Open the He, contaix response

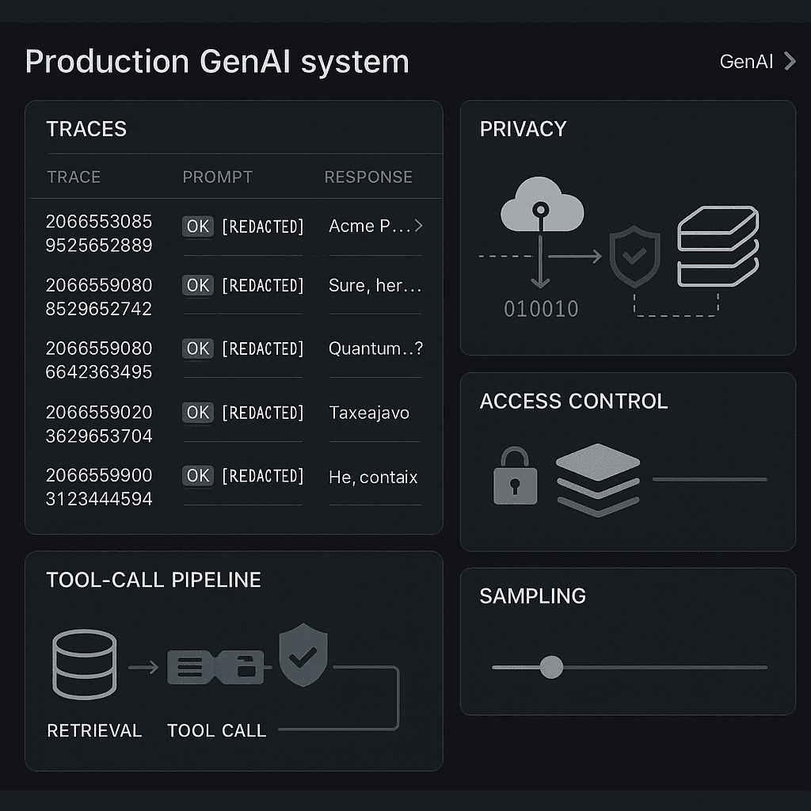(373, 477)
